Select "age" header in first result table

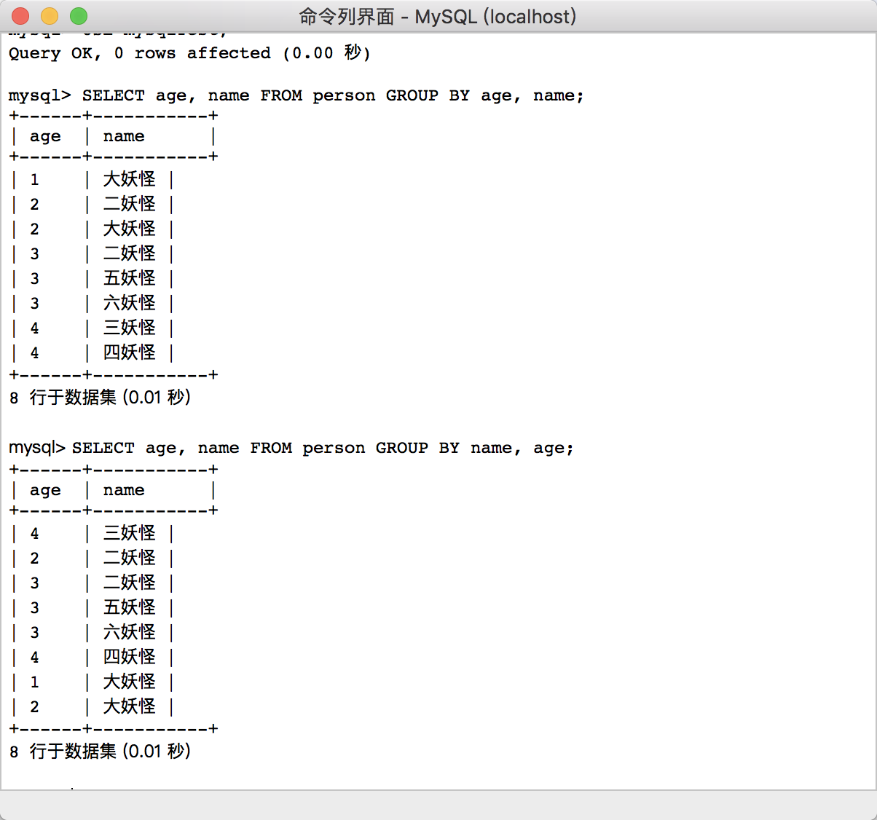[45, 136]
